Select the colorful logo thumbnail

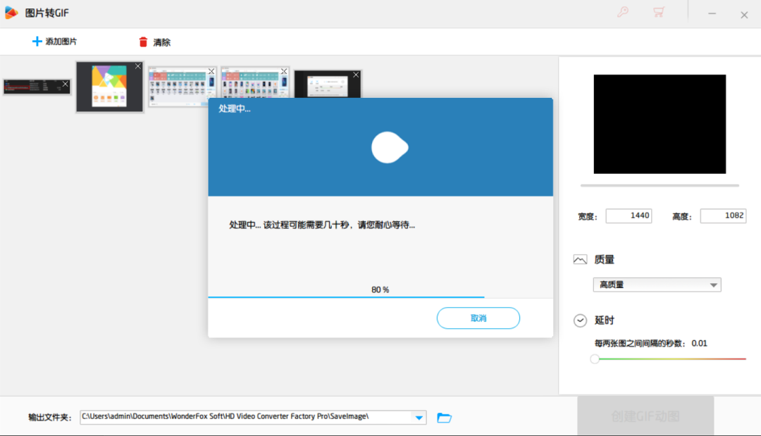110,87
